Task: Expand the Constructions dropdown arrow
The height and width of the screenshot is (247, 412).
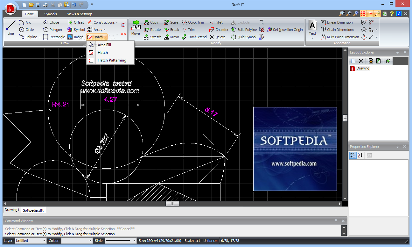Action: pyautogui.click(x=117, y=22)
